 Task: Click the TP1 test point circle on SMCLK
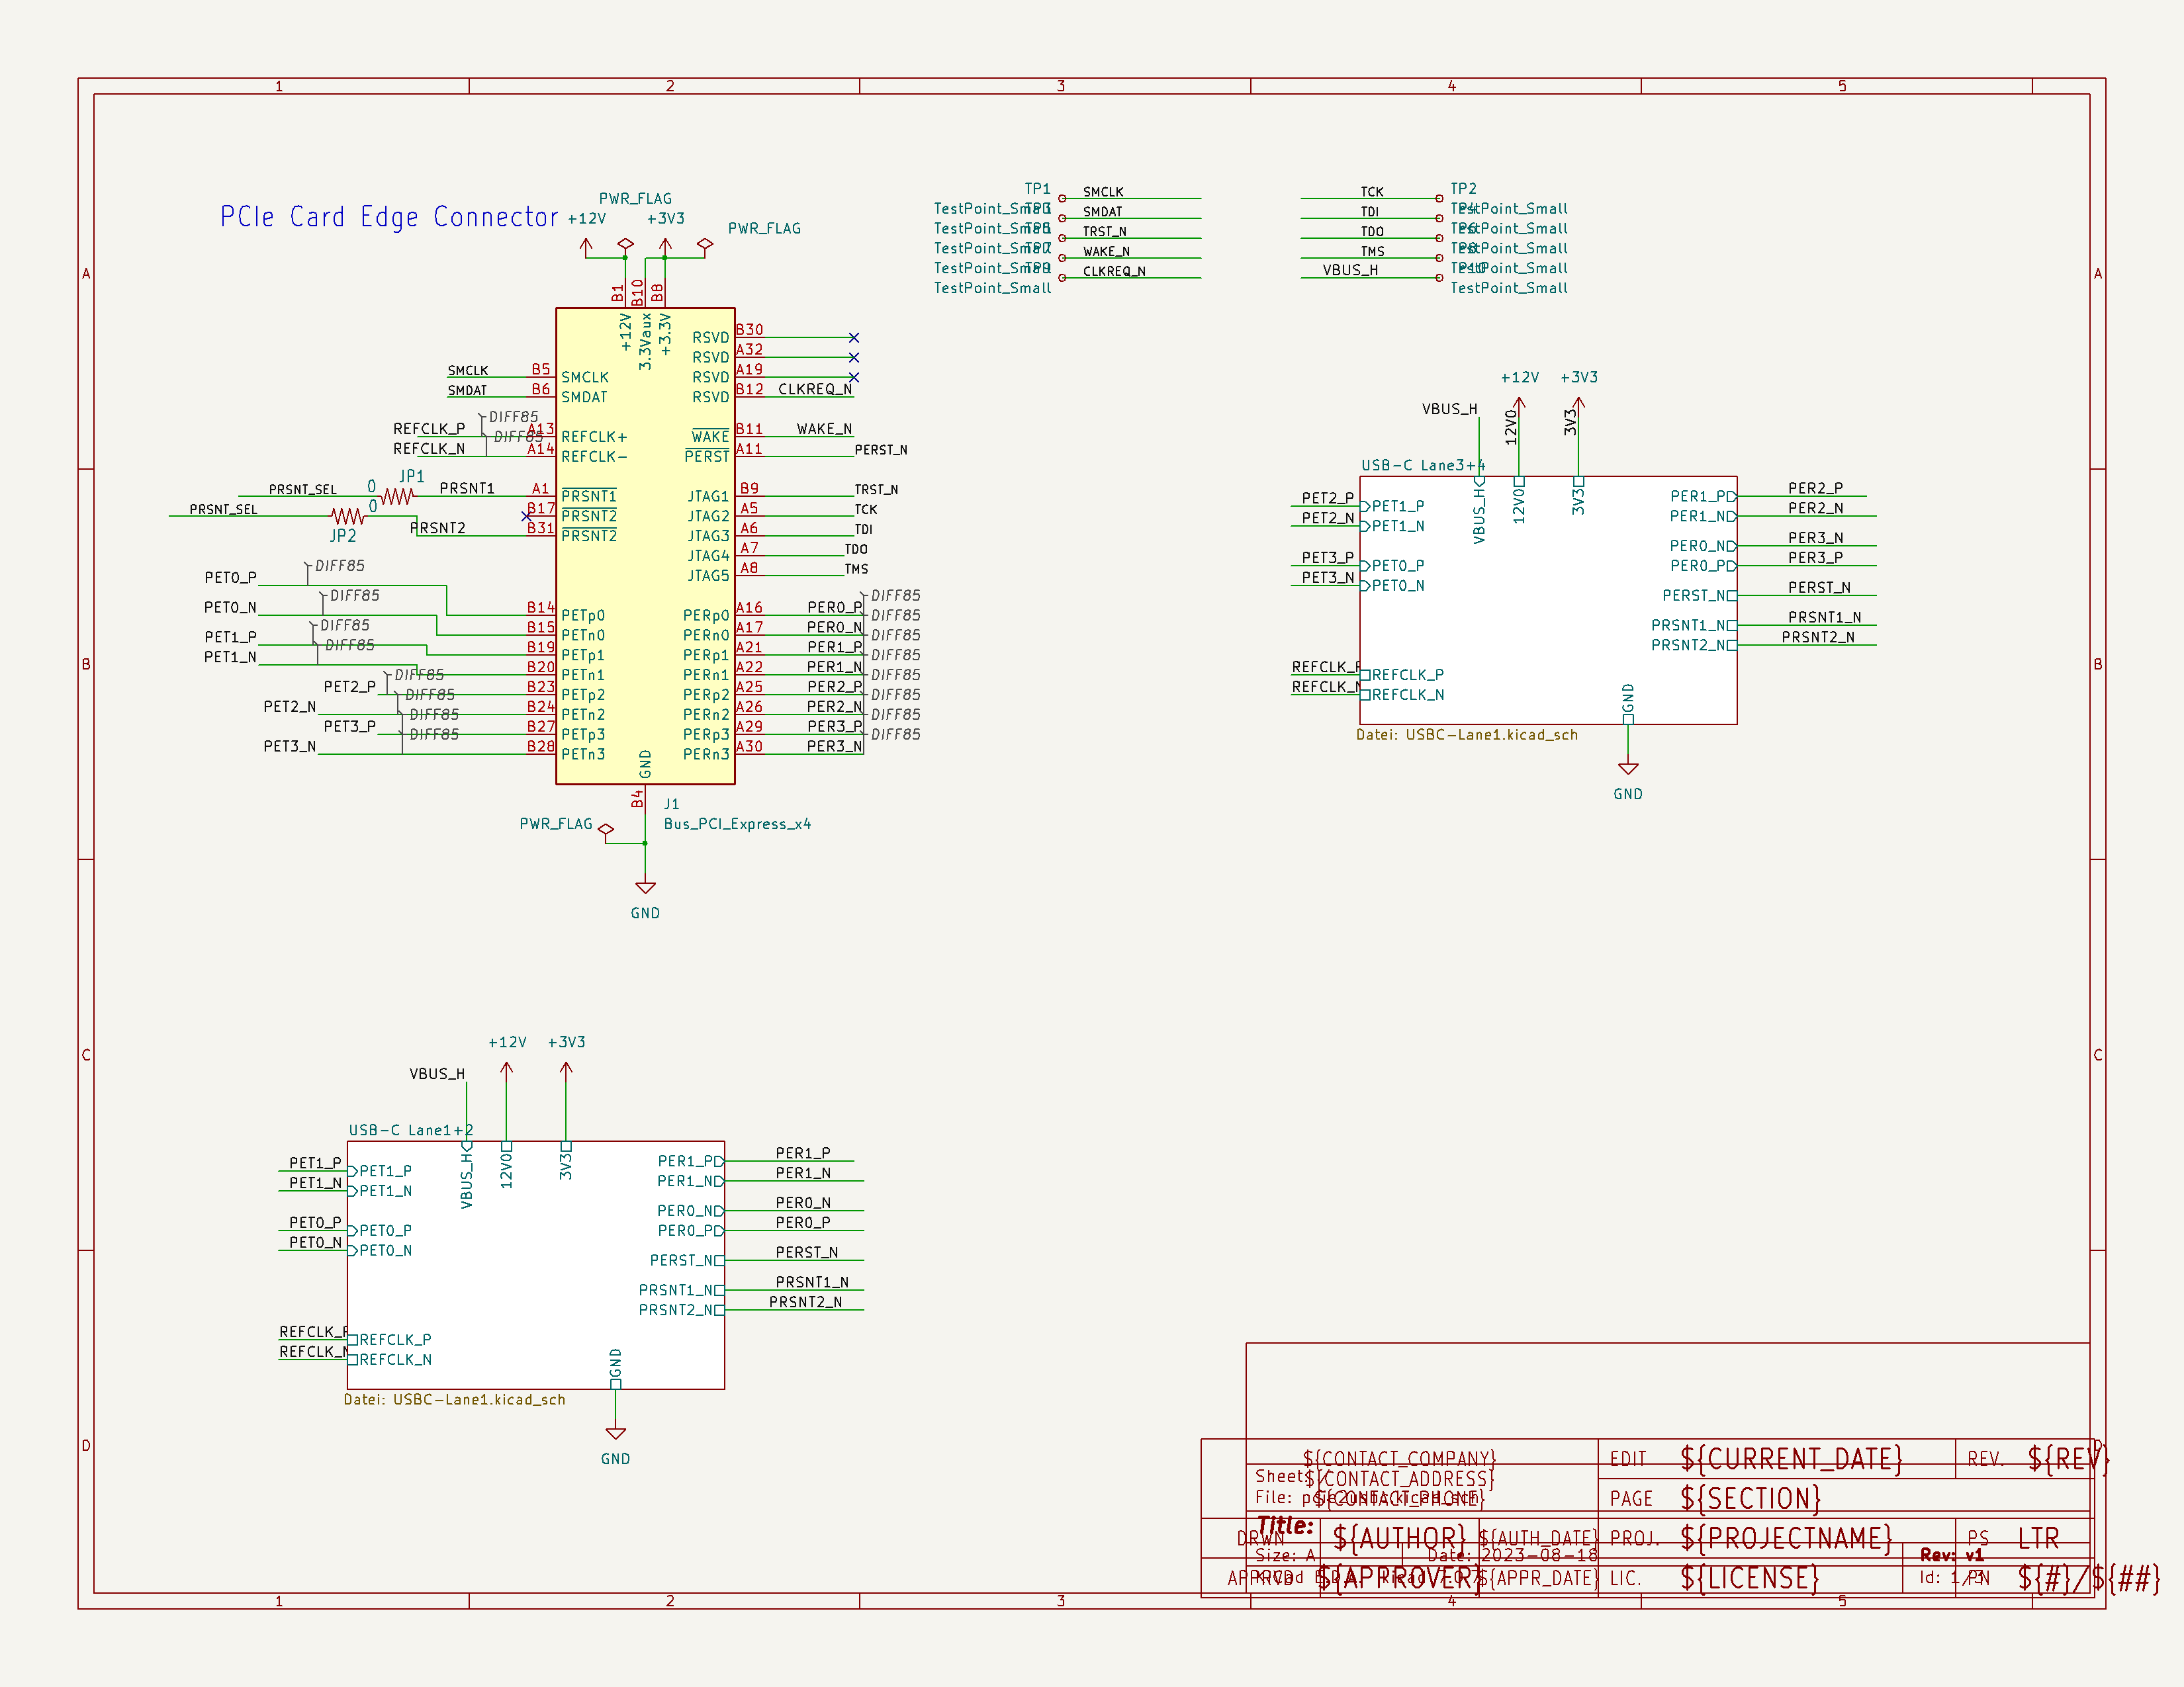tap(1062, 198)
